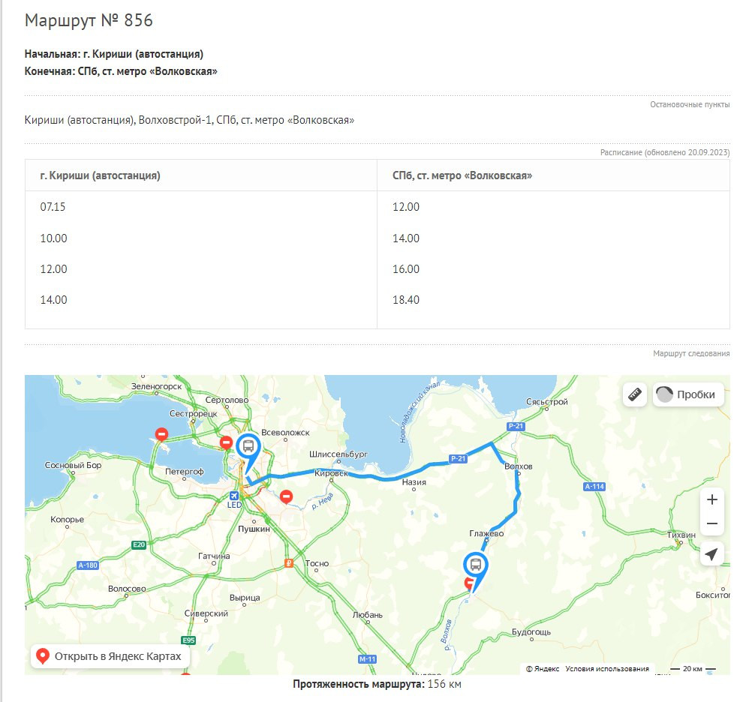Click the LED airport icon
The height and width of the screenshot is (702, 746).
click(x=234, y=496)
